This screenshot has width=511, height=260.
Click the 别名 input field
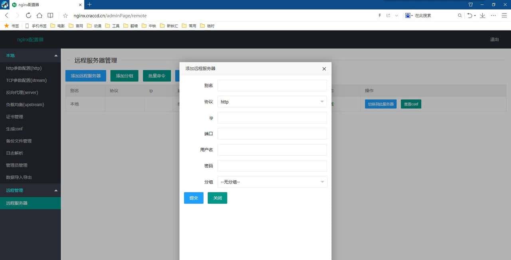coord(272,85)
